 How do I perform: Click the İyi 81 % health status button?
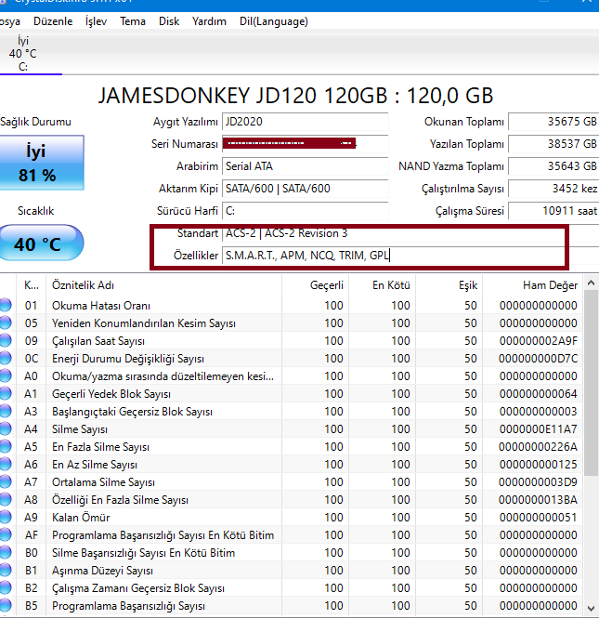42,163
